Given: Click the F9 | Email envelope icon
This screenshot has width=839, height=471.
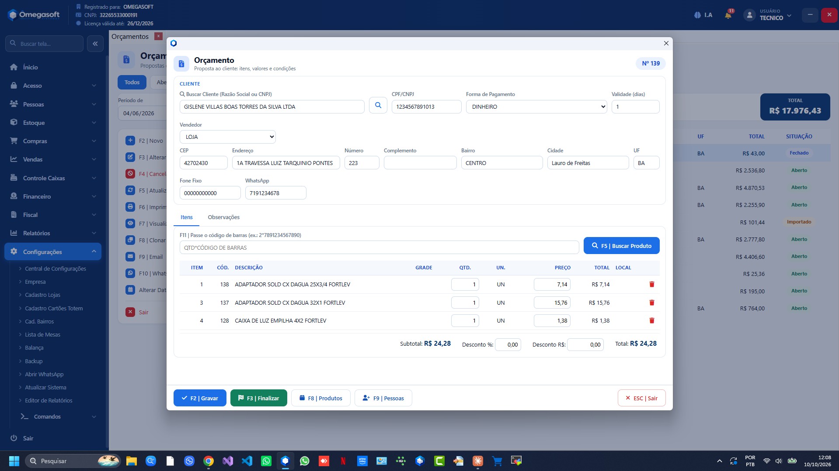Looking at the screenshot, I should pos(130,257).
